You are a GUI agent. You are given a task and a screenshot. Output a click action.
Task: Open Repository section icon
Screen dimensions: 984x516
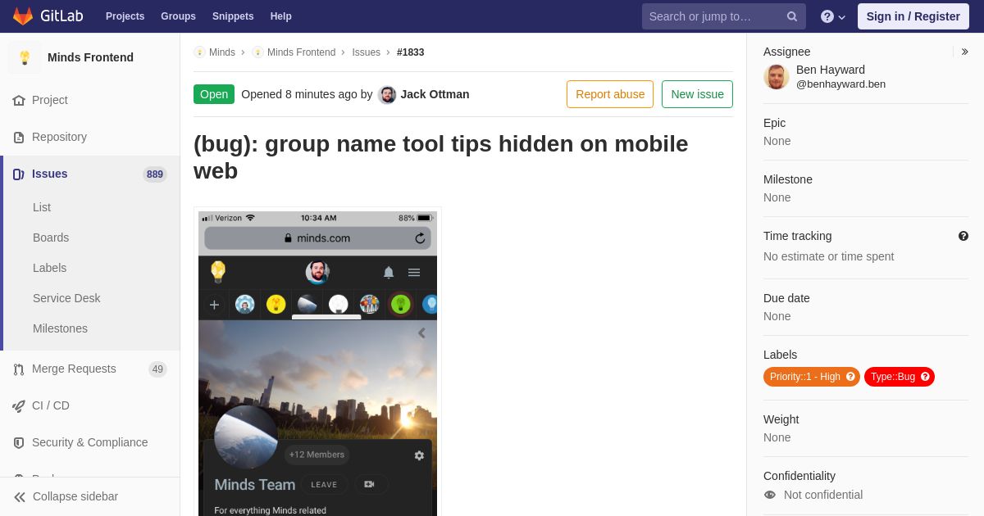(19, 137)
